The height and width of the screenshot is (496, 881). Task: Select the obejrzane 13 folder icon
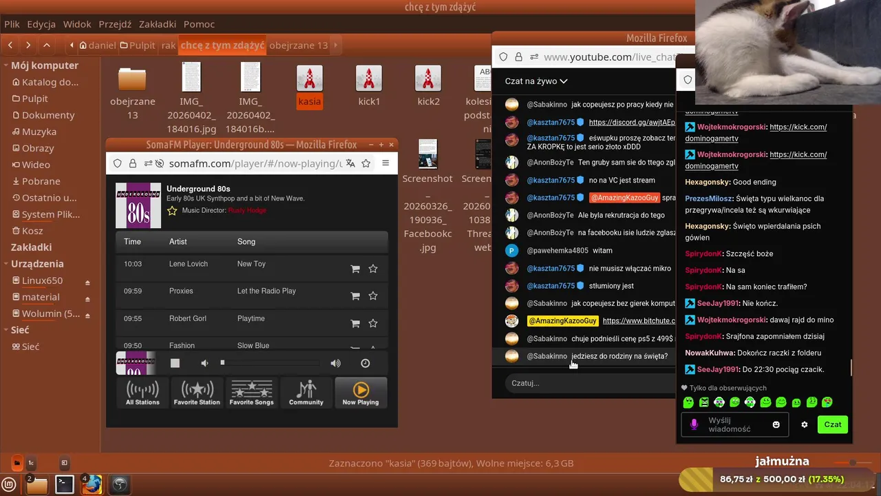click(x=132, y=79)
